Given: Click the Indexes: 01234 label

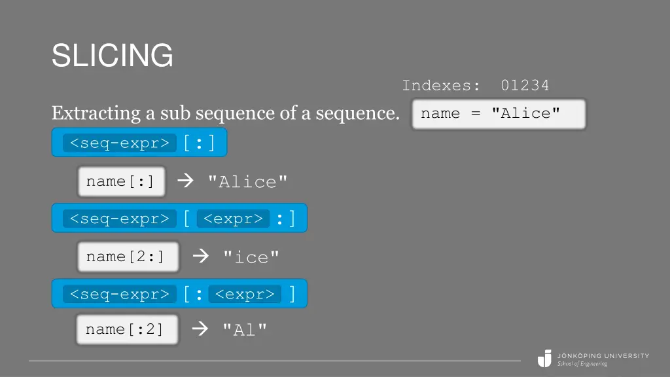Looking at the screenshot, I should tap(476, 86).
